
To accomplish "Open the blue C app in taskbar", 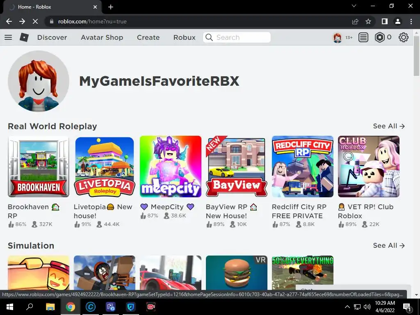I will point(91,307).
